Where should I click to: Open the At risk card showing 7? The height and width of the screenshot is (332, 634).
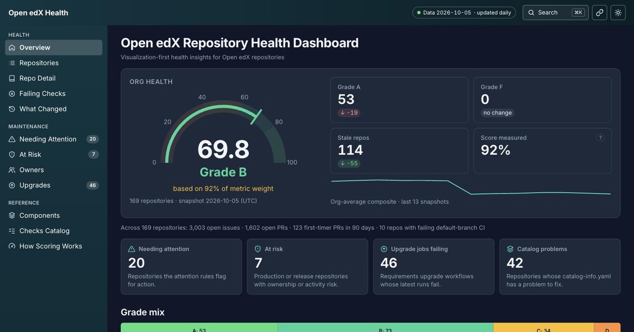[x=307, y=267]
